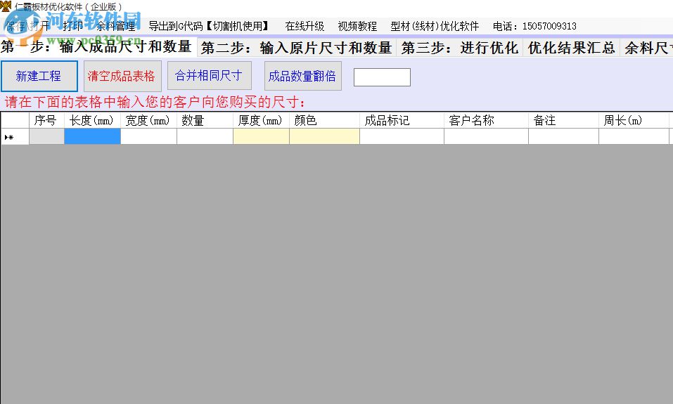Open 在线升级 menu item

305,26
